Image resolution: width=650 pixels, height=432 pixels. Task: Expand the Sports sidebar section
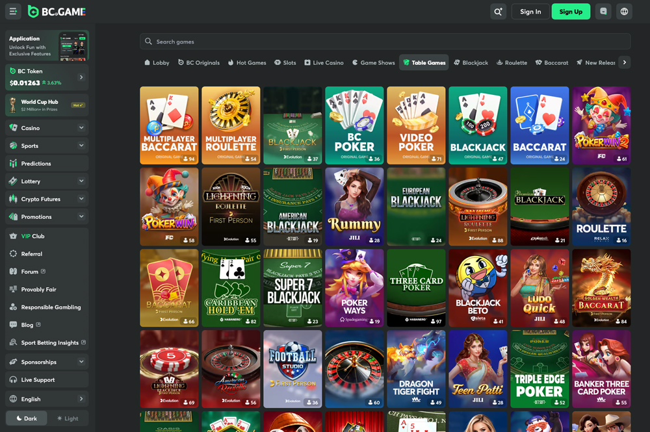click(x=81, y=146)
